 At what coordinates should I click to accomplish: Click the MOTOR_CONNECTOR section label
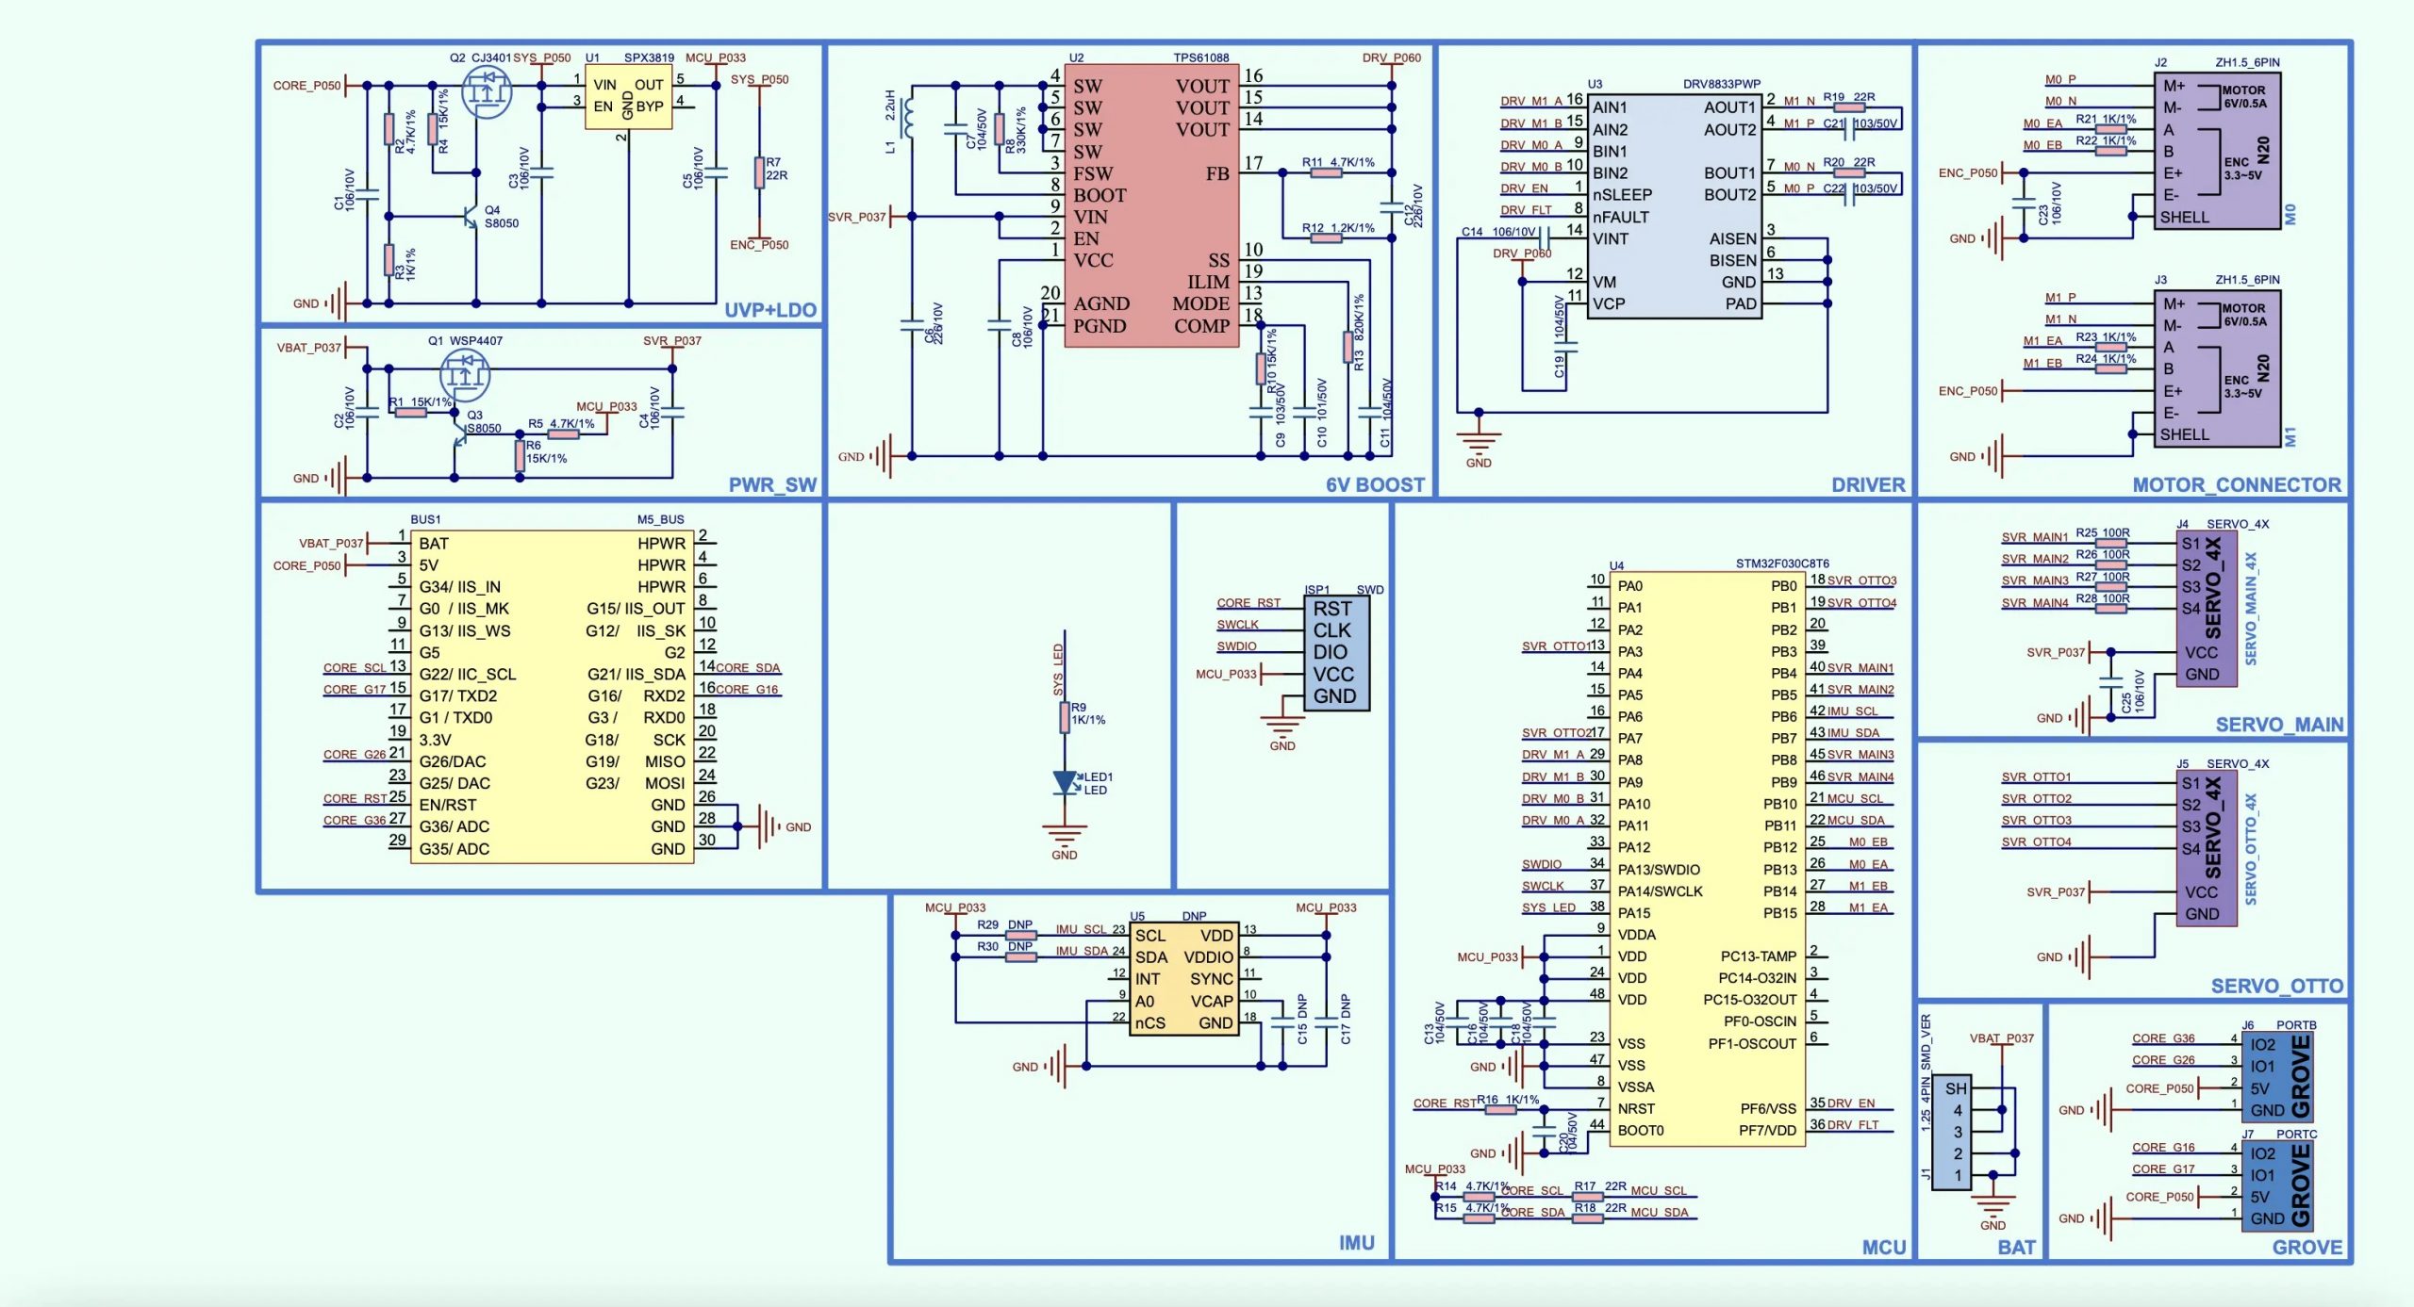click(2237, 484)
